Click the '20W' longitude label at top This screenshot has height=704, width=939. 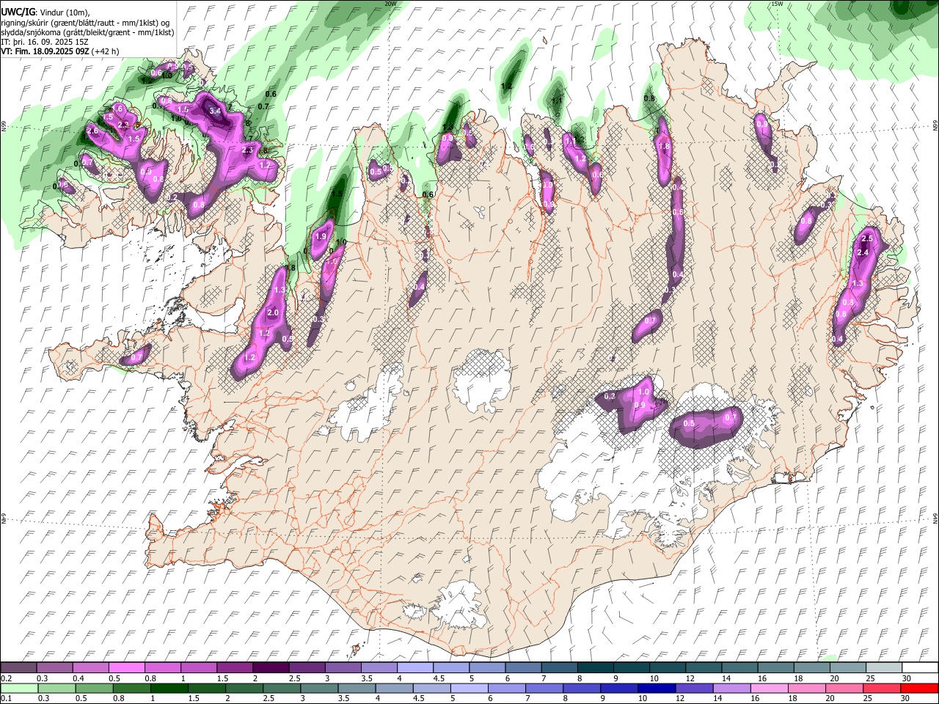(x=390, y=4)
